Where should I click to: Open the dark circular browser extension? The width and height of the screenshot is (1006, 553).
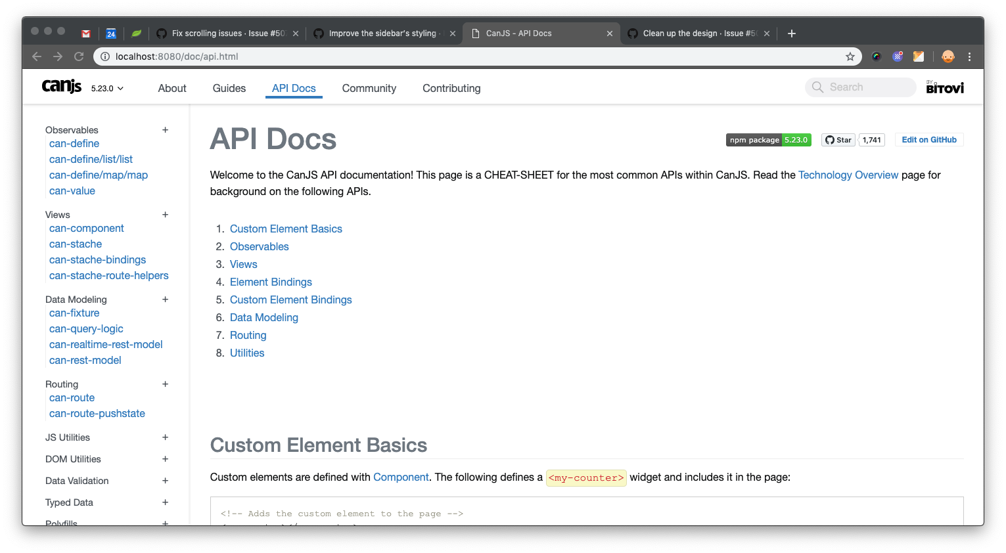click(x=877, y=56)
